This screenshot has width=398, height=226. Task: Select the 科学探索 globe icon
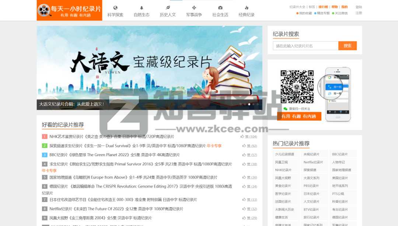[115, 7]
